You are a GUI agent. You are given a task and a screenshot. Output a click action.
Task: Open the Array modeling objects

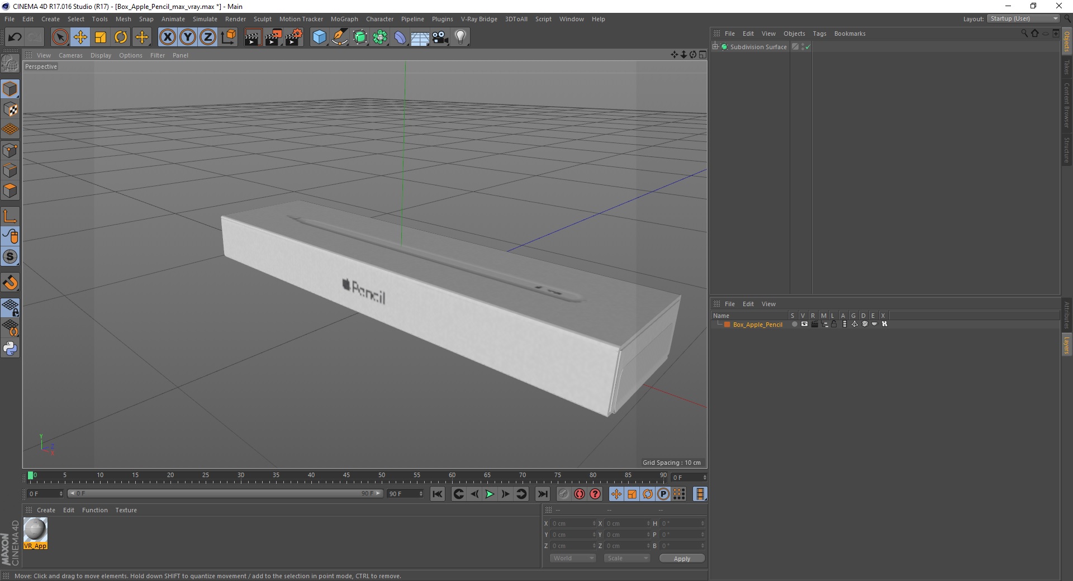click(380, 37)
